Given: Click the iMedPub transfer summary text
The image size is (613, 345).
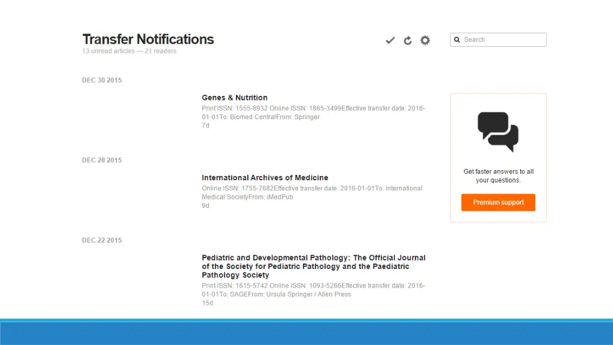Looking at the screenshot, I should tap(312, 192).
